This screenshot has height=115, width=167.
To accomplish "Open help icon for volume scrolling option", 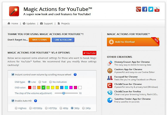I will (75, 75).
